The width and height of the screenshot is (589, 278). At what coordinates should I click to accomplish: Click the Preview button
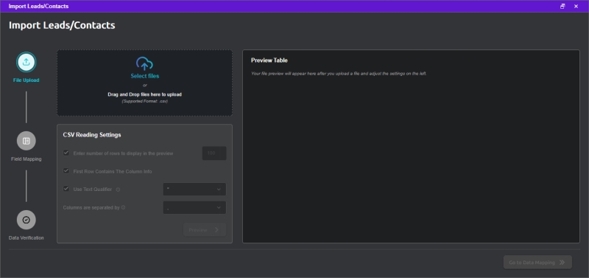pyautogui.click(x=205, y=230)
